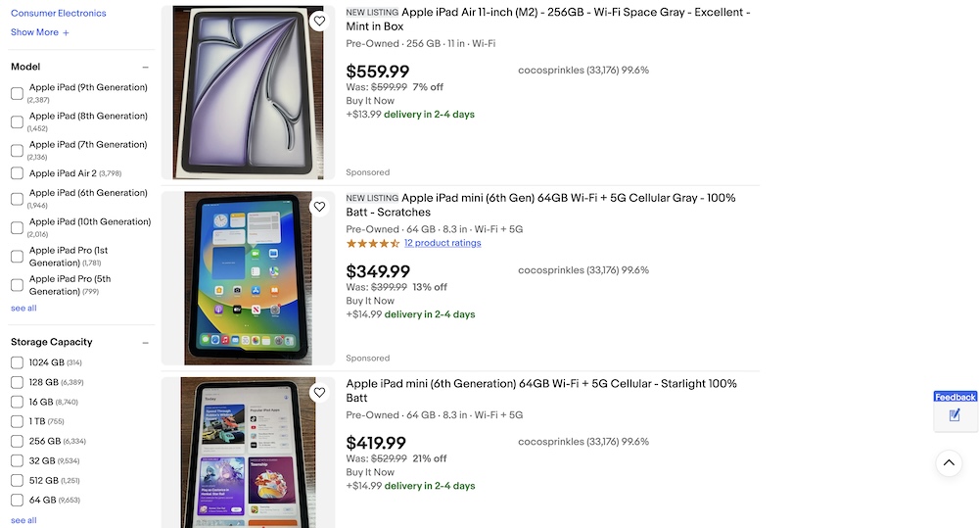Open the Feedback notepad icon
This screenshot has height=528, width=979.
coord(955,415)
